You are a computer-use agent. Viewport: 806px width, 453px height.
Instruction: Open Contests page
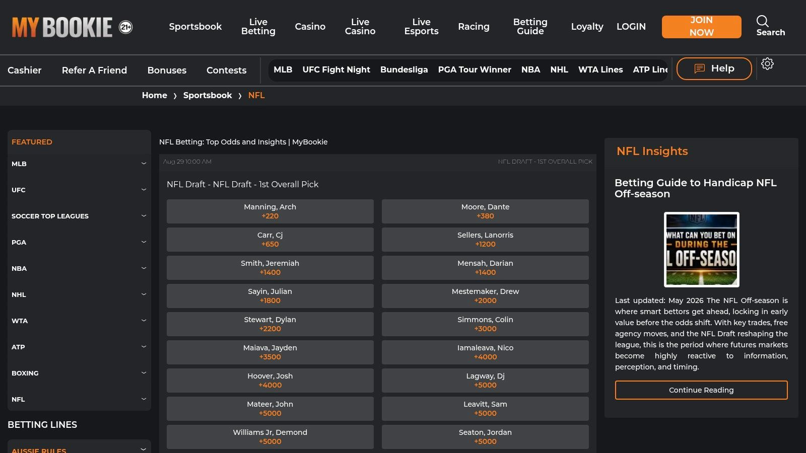click(227, 70)
